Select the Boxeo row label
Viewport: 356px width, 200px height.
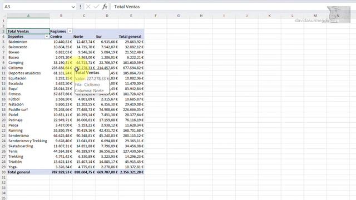coord(13,52)
